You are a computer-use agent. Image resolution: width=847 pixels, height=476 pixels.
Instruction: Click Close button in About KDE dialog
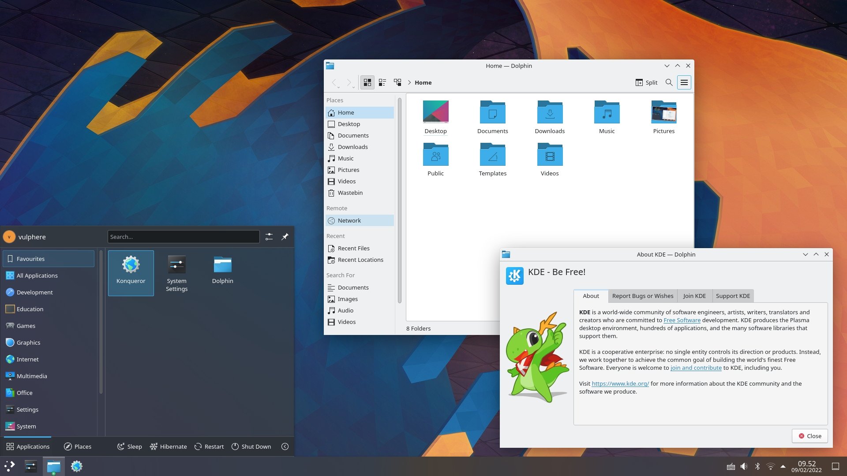(810, 435)
